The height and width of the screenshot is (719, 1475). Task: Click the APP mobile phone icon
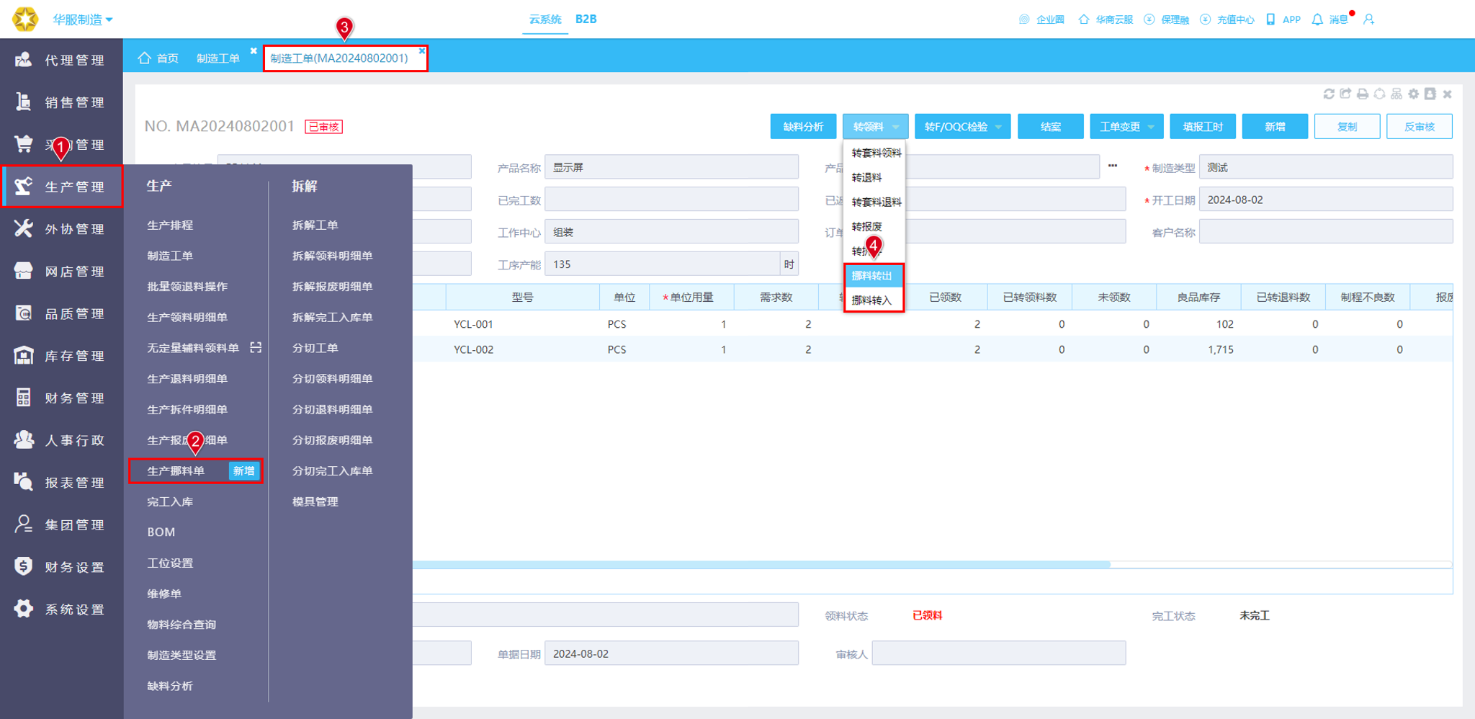tap(1270, 19)
